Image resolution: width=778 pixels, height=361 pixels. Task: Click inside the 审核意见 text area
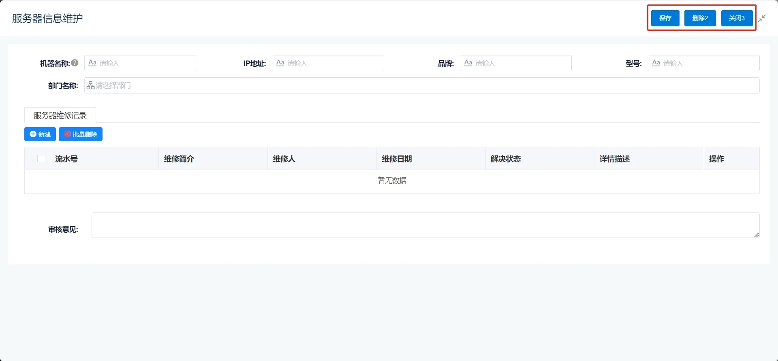[425, 225]
